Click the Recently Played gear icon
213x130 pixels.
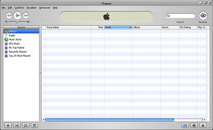6,52
